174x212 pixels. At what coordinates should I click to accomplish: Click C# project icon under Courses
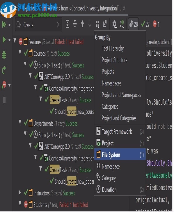pos(46,88)
